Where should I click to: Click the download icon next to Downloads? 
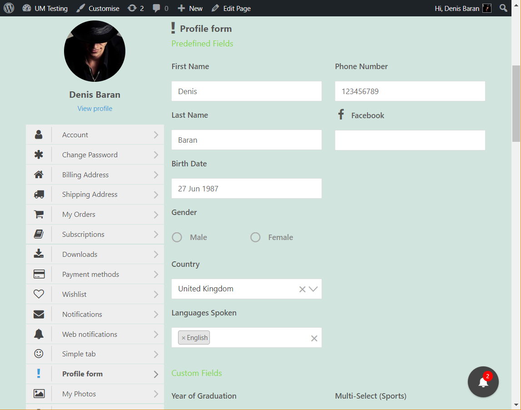39,254
